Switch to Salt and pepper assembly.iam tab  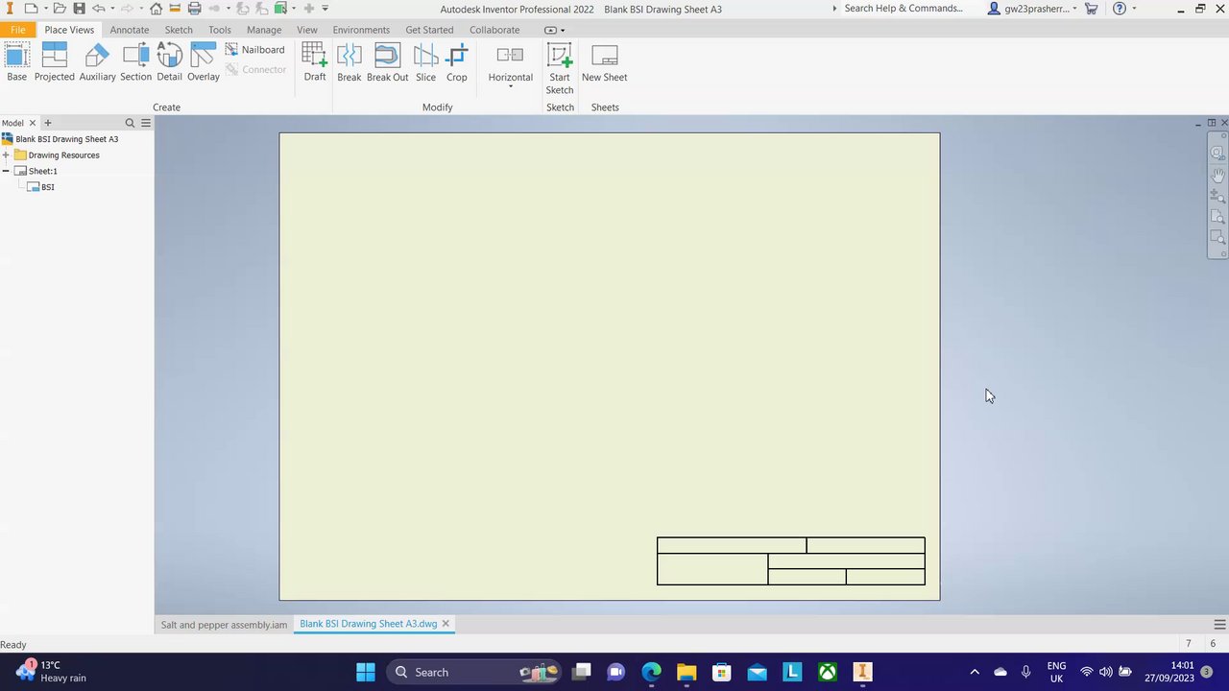click(224, 625)
